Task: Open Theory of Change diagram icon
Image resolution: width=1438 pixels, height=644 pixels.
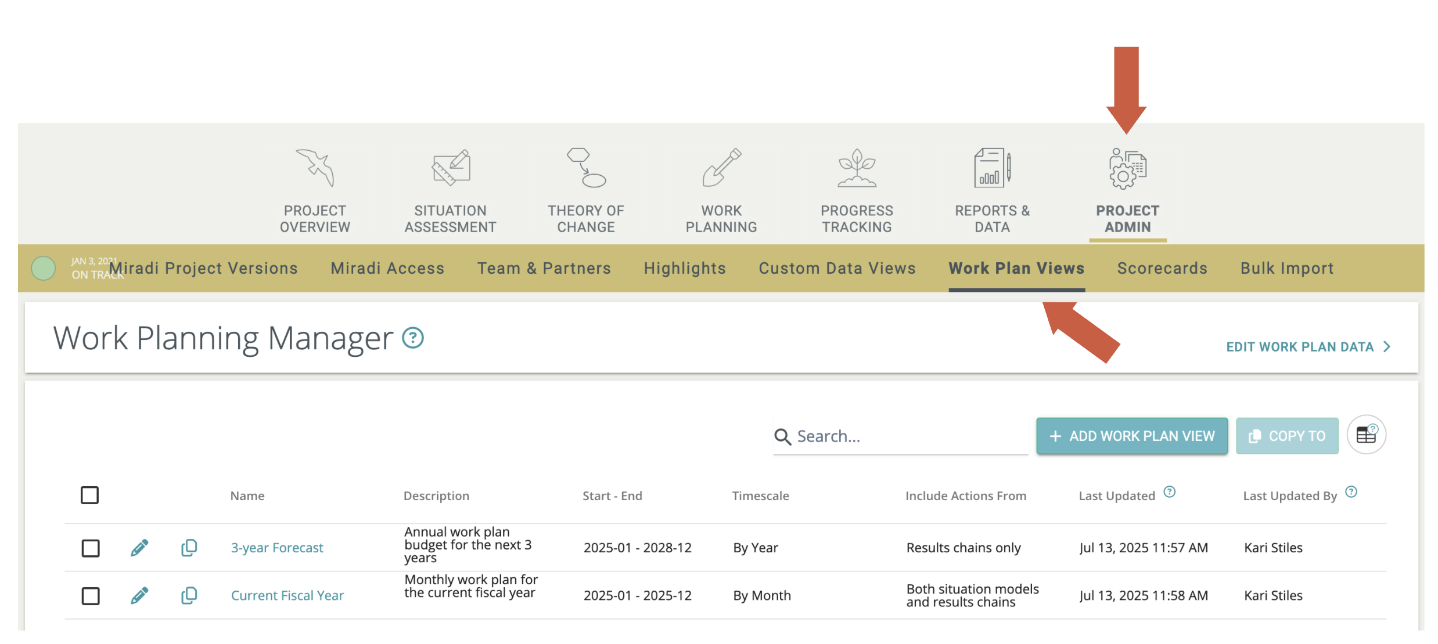Action: tap(585, 168)
